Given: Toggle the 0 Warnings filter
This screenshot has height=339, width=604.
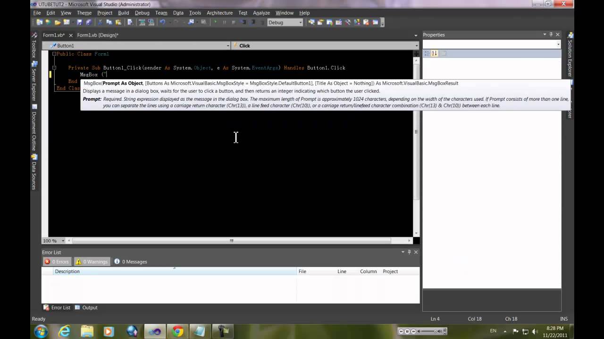Looking at the screenshot, I should click(92, 262).
